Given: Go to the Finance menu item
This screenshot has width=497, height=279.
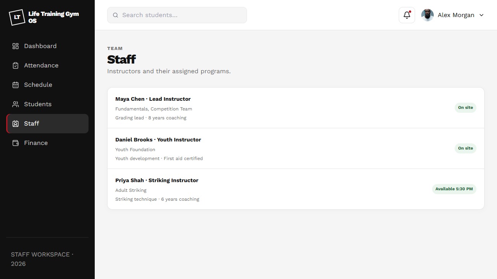Looking at the screenshot, I should (x=47, y=143).
